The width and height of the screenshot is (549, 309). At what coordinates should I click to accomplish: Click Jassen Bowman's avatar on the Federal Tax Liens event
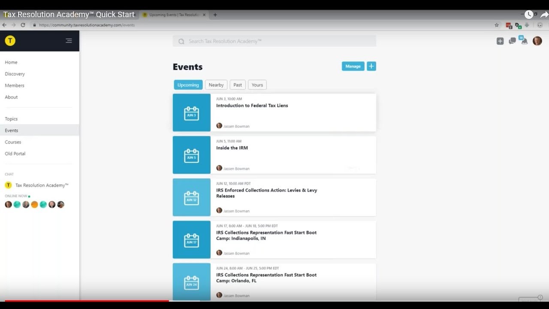click(x=219, y=126)
